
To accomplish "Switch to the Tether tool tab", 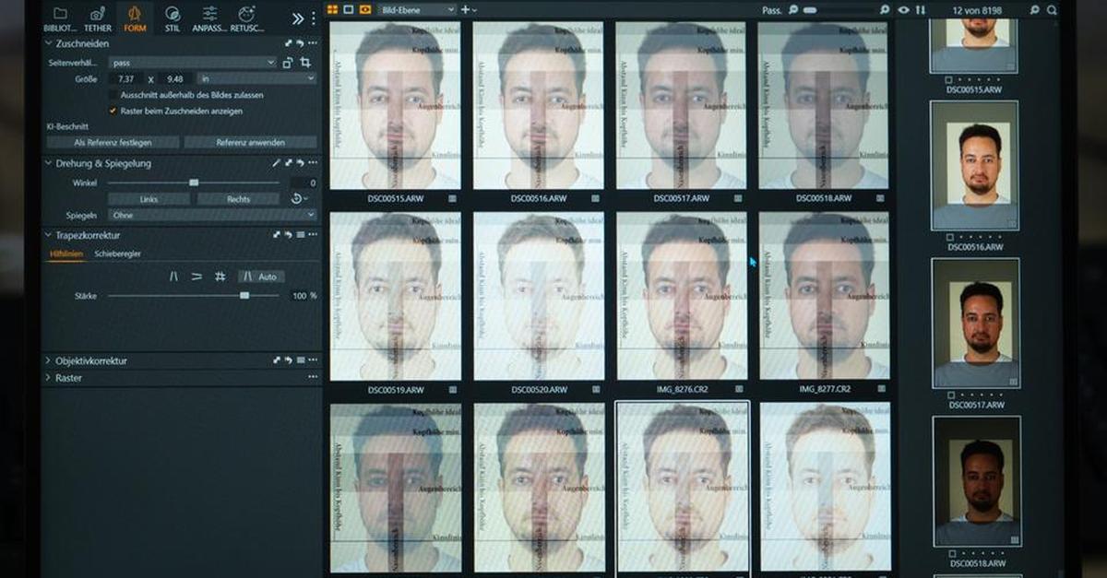I will (98, 18).
